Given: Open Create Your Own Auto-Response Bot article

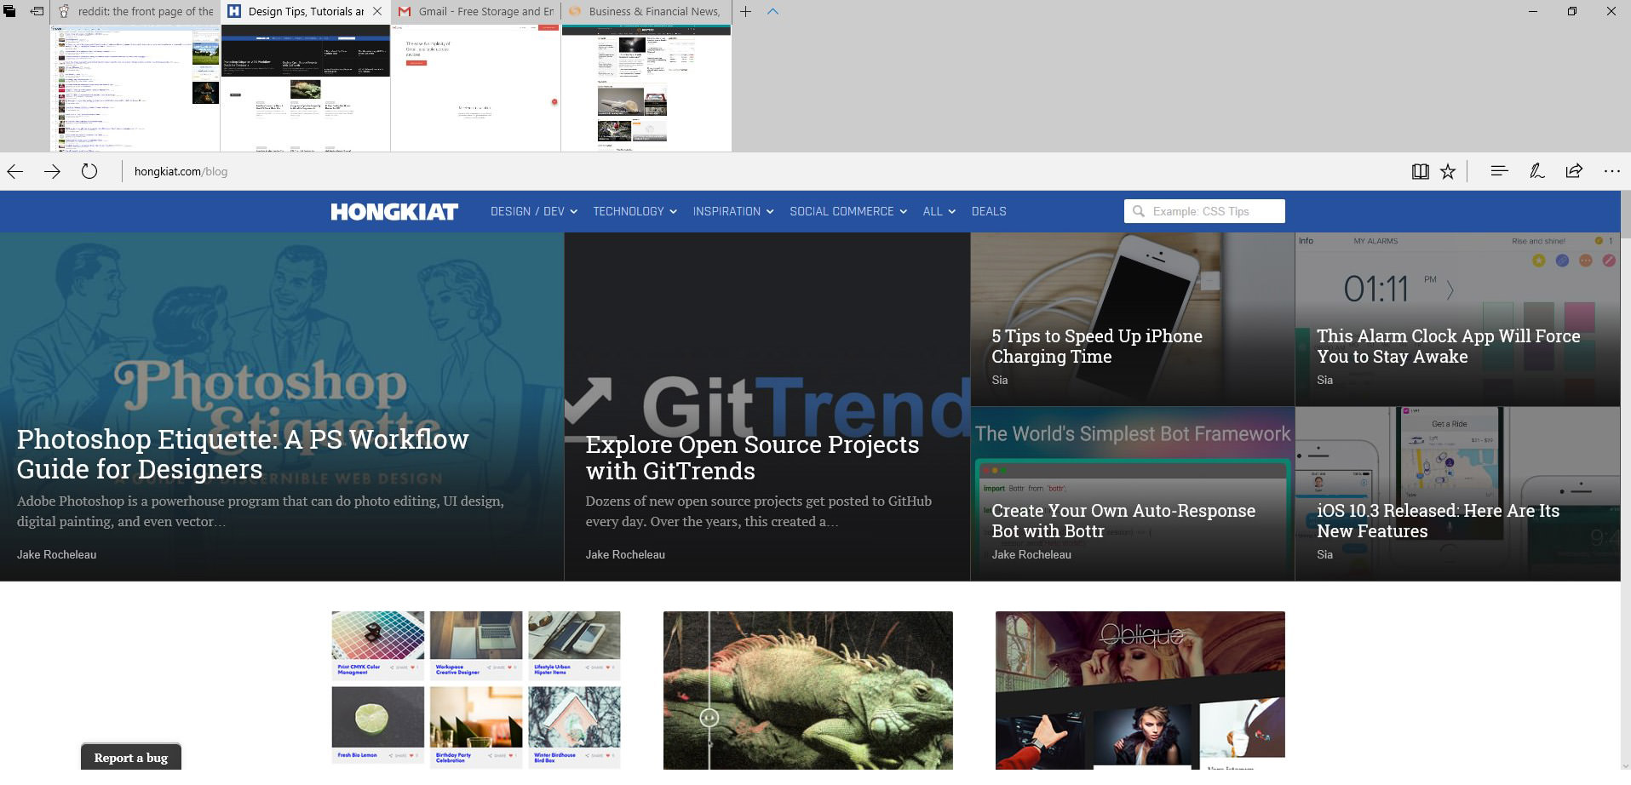Looking at the screenshot, I should pos(1123,520).
